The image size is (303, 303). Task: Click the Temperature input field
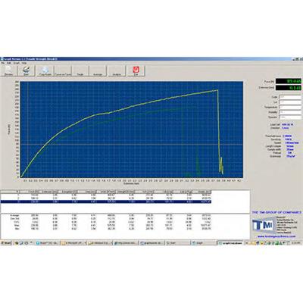[x=290, y=107]
